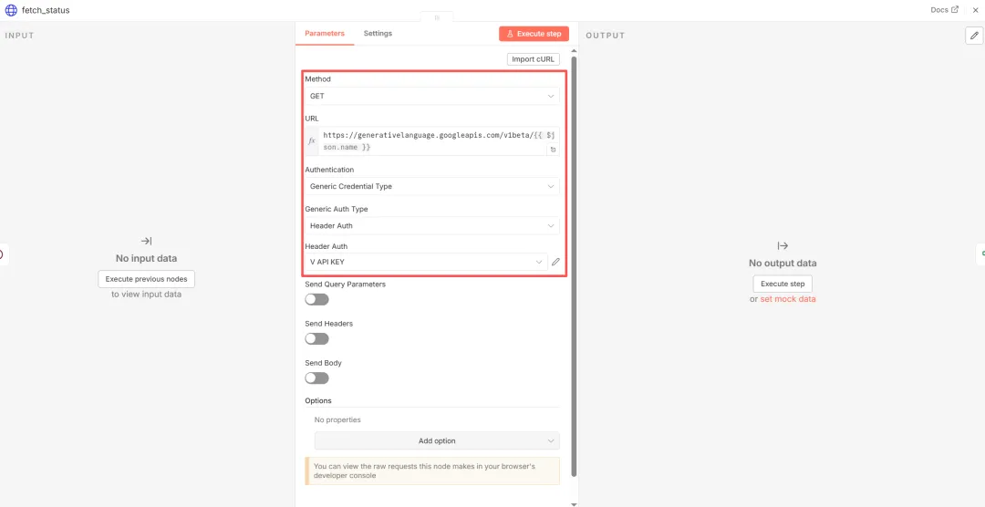Open Docs external link

tap(944, 10)
